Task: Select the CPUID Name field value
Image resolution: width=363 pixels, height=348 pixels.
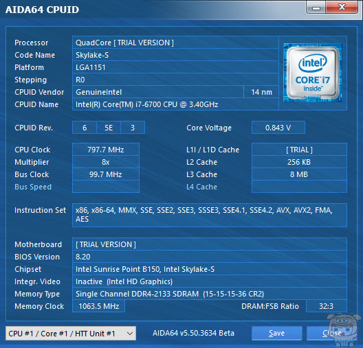Action: (175, 104)
